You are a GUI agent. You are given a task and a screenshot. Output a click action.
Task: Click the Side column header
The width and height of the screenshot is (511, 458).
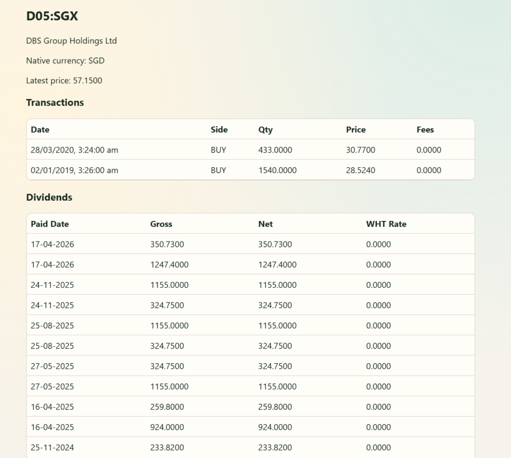[x=219, y=130]
